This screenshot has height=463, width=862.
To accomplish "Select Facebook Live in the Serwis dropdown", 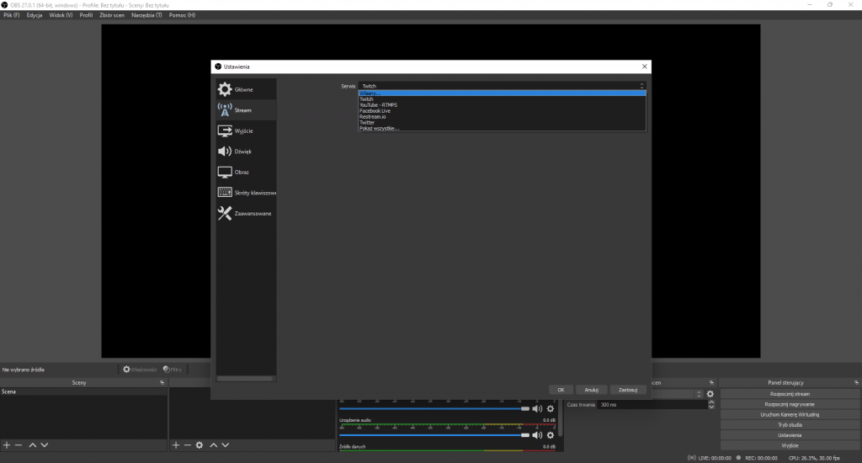I will (375, 111).
